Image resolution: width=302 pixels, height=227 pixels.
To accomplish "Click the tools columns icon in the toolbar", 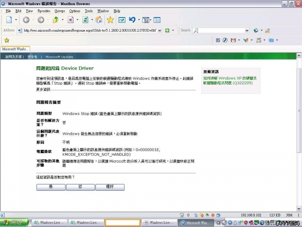I will [x=146, y=20].
